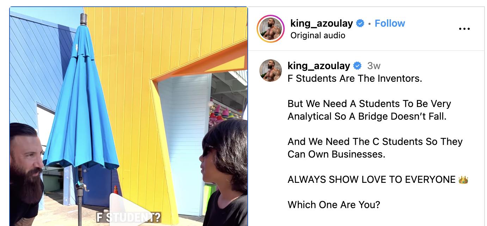The width and height of the screenshot is (487, 226).
Task: Open king_azoulay profile from header username
Action: [321, 24]
